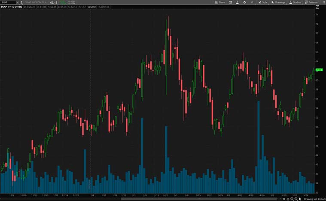This screenshot has width=326, height=201.
Task: Click the 11/9 date on the axis
Action: [x=12, y=195]
